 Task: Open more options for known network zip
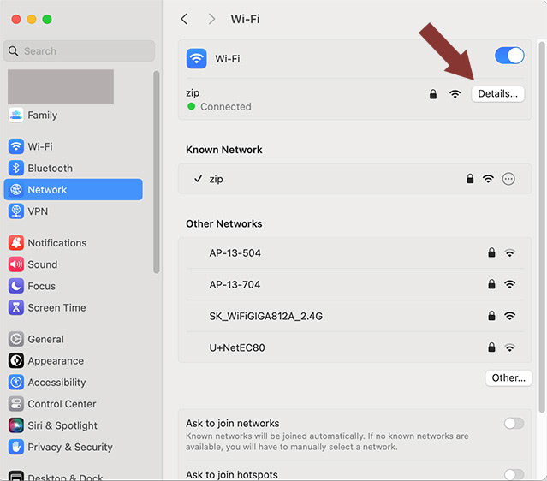508,179
